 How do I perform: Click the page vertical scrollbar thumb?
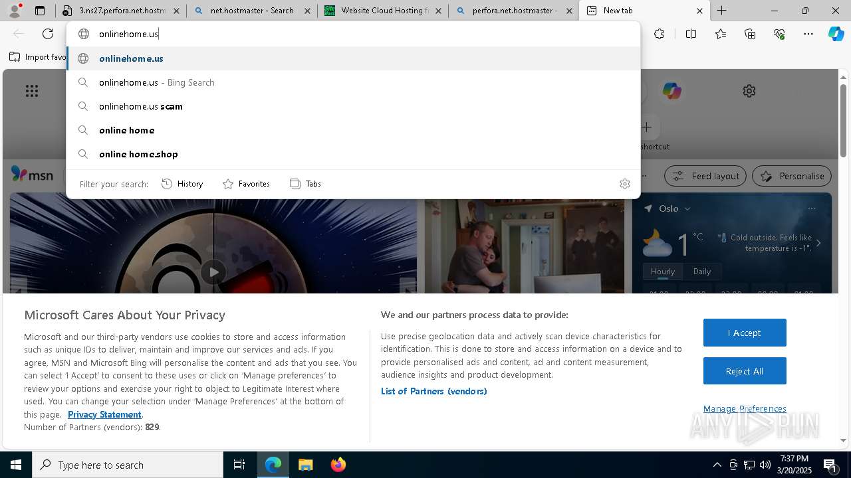click(x=843, y=119)
